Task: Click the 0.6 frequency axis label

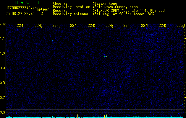Action: 3,112
